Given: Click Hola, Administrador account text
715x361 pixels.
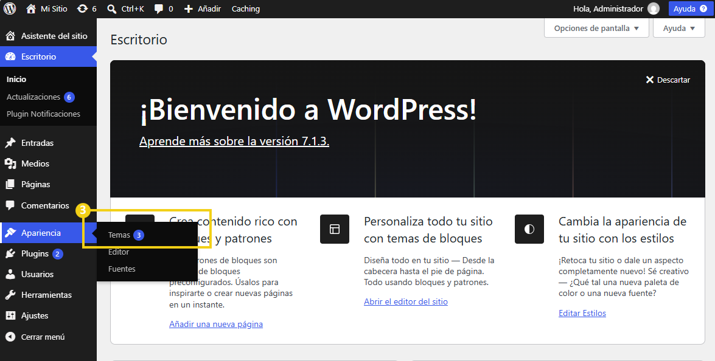Looking at the screenshot, I should 609,9.
